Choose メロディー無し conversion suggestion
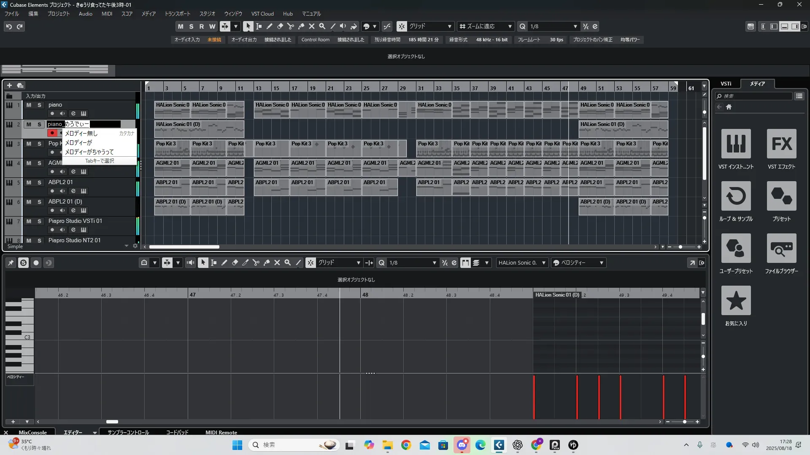This screenshot has height=455, width=810. 81,133
